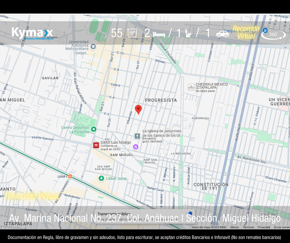Open the Libber Jump park marker
Image resolution: width=290 pixels, height=243 pixels.
101,178
